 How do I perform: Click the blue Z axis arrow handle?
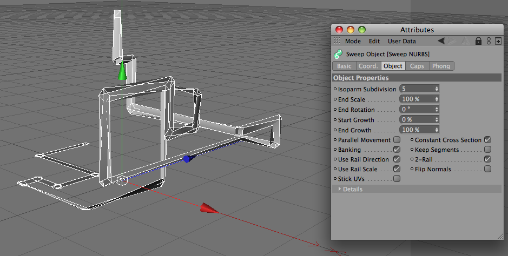tap(189, 159)
